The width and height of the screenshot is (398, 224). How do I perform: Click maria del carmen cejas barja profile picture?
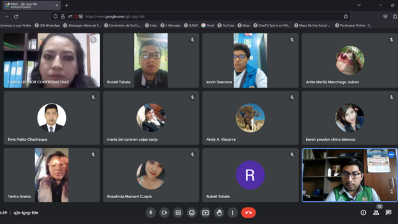151,118
